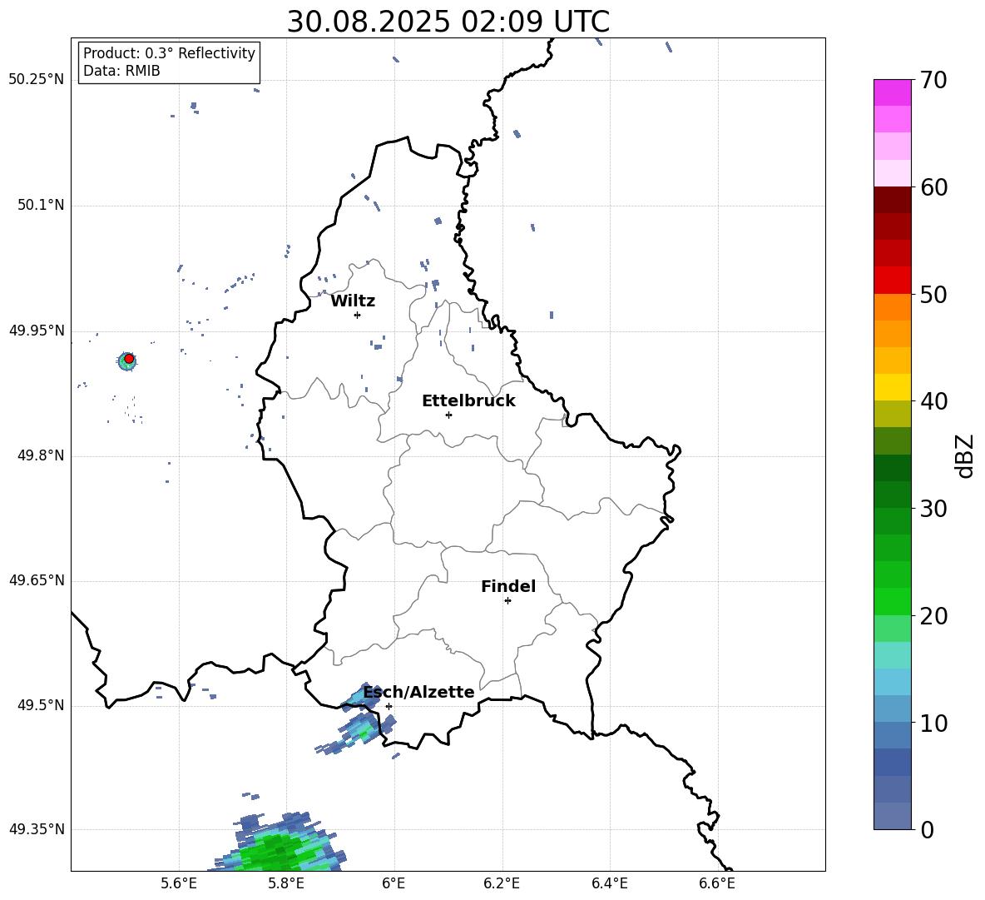Image resolution: width=985 pixels, height=900 pixels.
Task: Click the colorbar tick label 0
Action: pos(928,830)
